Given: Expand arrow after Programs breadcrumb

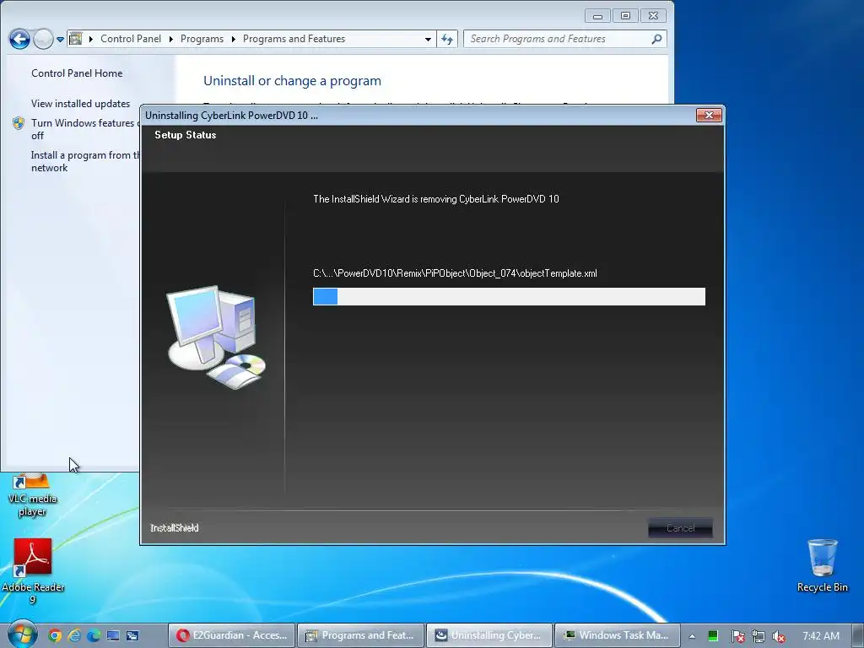Looking at the screenshot, I should 233,39.
